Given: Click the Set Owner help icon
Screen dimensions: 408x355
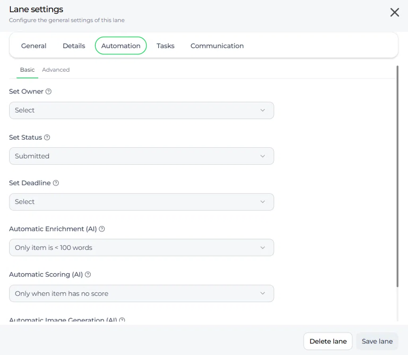Looking at the screenshot, I should (x=48, y=92).
